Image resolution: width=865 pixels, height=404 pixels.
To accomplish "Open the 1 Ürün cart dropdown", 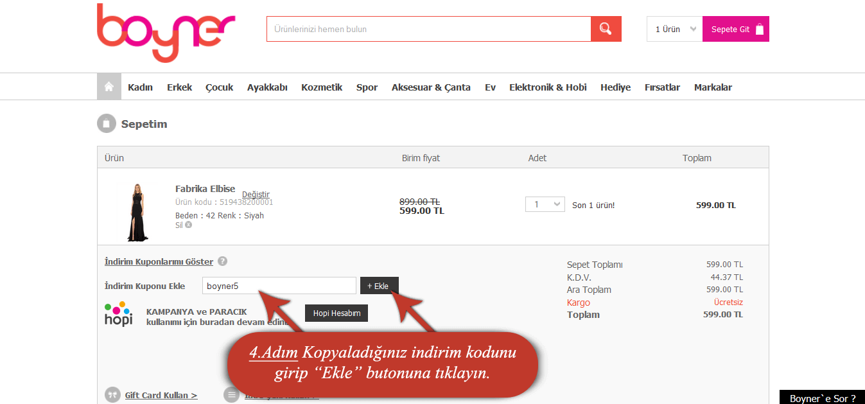I will 674,29.
